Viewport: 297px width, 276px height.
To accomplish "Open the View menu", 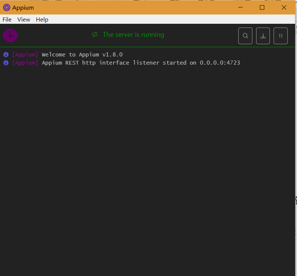I will (x=24, y=19).
